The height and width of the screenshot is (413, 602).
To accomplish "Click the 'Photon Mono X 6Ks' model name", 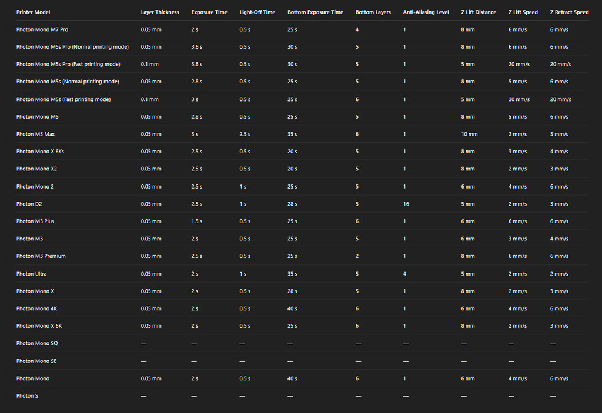I will click(x=40, y=151).
